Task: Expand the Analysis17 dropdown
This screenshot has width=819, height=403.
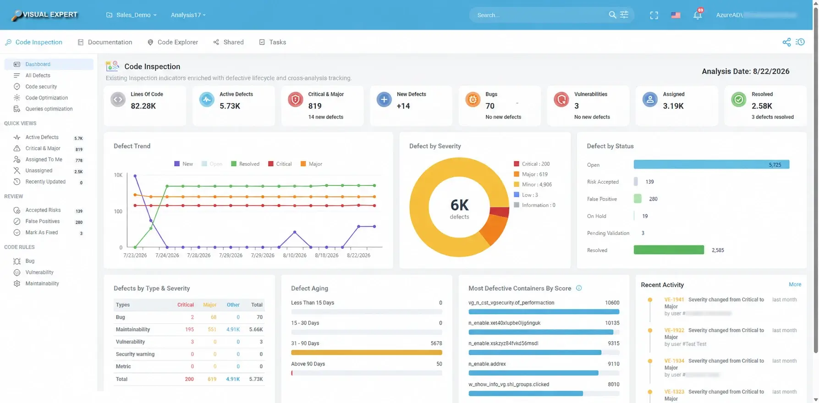Action: point(188,15)
